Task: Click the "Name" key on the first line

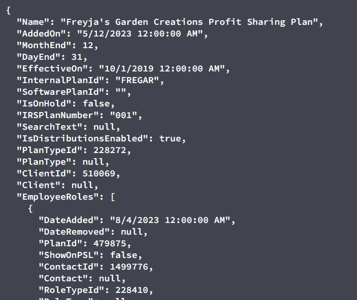Action: (33, 22)
